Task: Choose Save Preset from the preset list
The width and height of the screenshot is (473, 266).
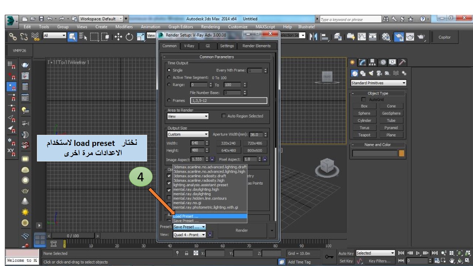Action: [210, 221]
